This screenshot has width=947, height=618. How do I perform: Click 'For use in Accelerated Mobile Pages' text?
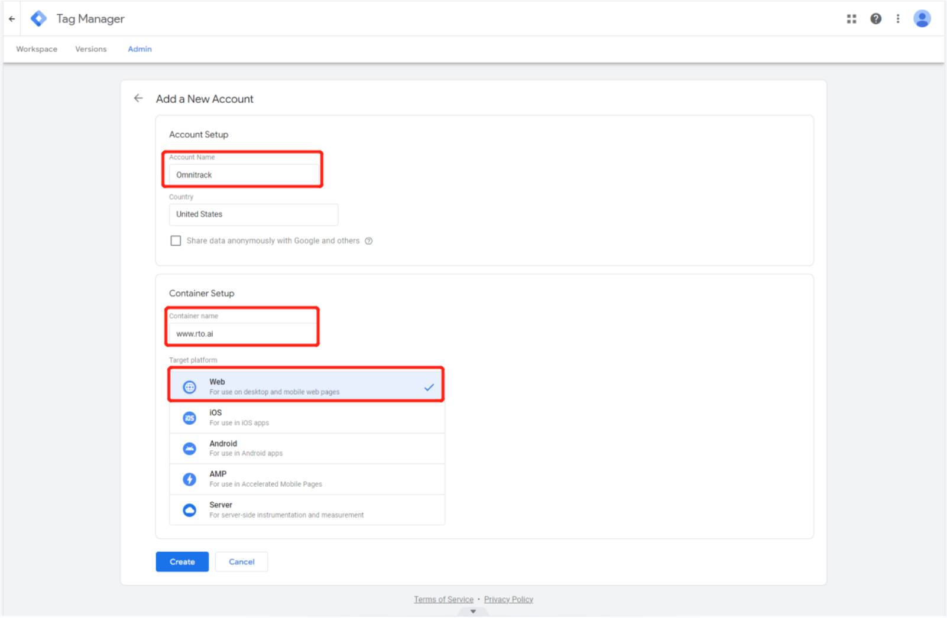pyautogui.click(x=265, y=484)
